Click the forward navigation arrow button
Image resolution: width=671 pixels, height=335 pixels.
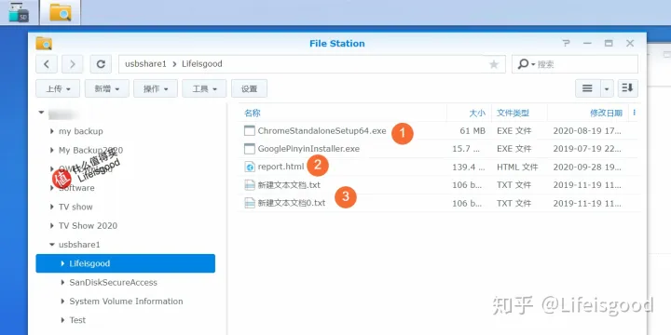pyautogui.click(x=73, y=64)
